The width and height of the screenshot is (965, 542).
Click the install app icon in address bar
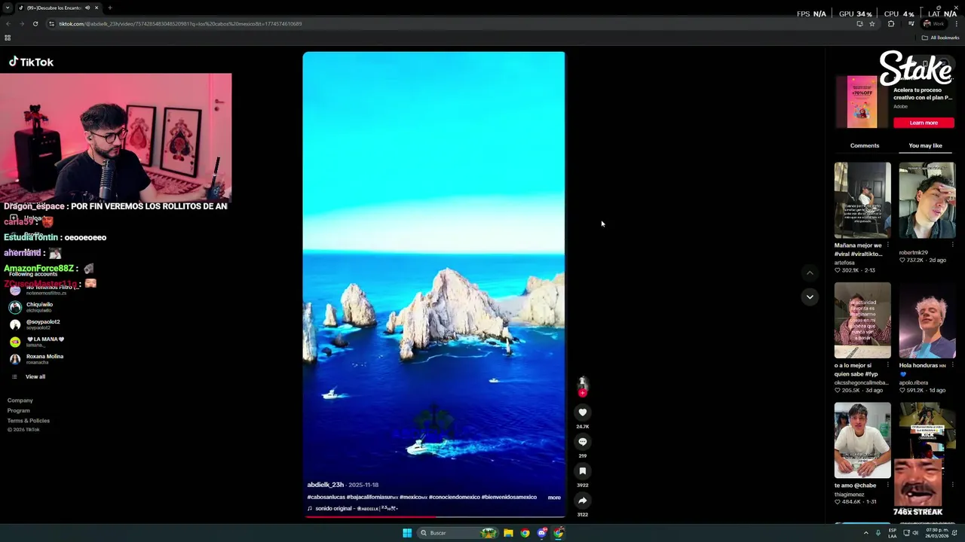click(x=859, y=24)
